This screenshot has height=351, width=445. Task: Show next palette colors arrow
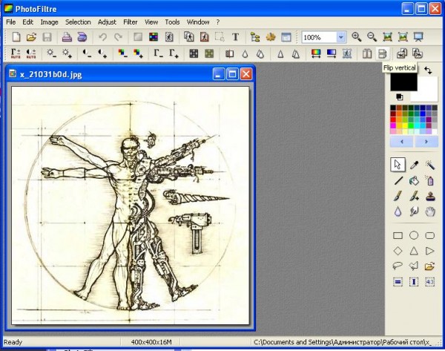tap(426, 142)
